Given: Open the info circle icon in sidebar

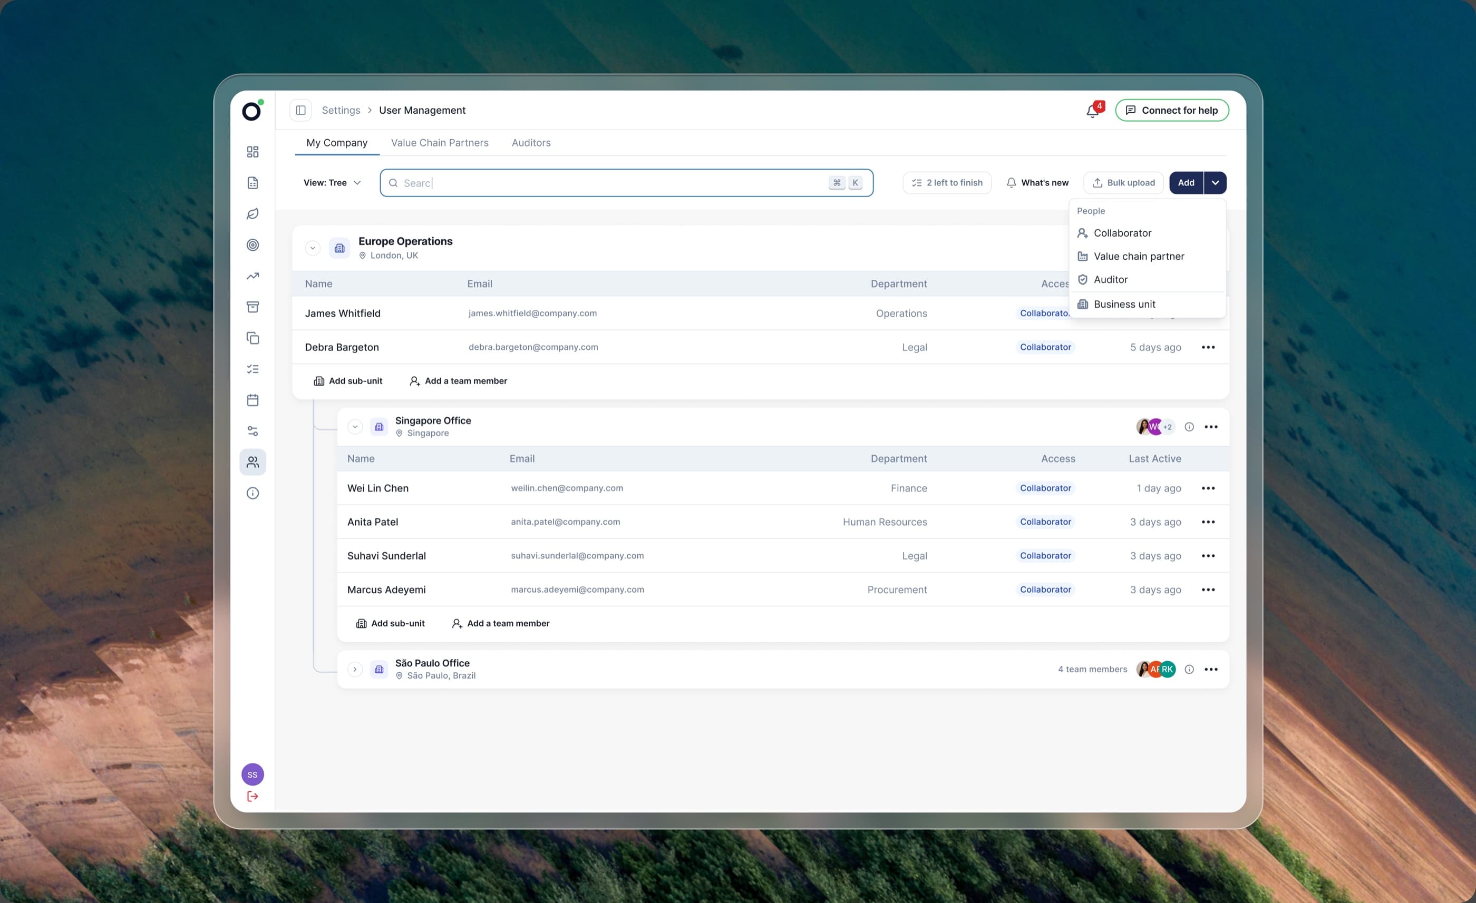Looking at the screenshot, I should [x=253, y=494].
